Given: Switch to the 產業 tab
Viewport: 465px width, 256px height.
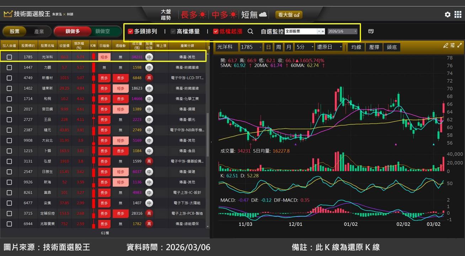Looking at the screenshot, I should pos(39,31).
